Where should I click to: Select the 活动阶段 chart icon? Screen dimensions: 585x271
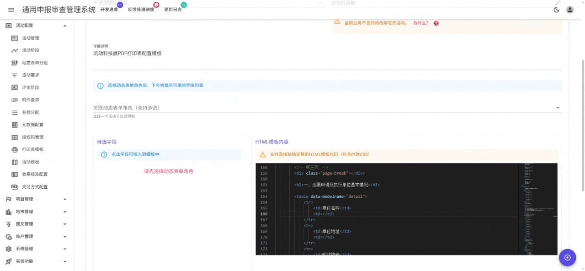(x=15, y=50)
